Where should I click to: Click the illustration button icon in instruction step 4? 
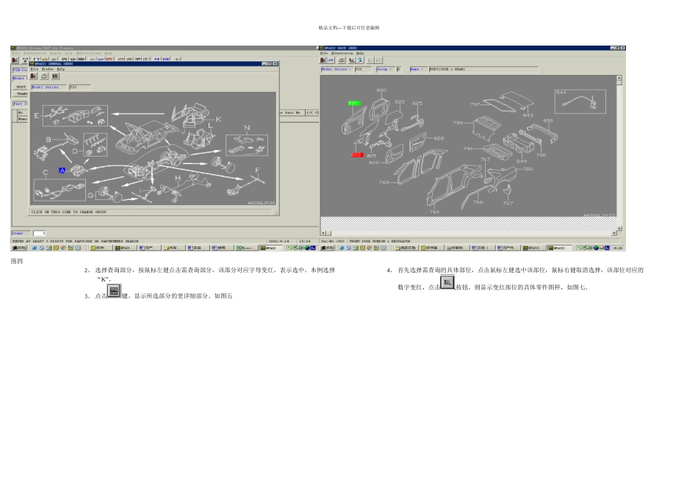[x=447, y=282]
